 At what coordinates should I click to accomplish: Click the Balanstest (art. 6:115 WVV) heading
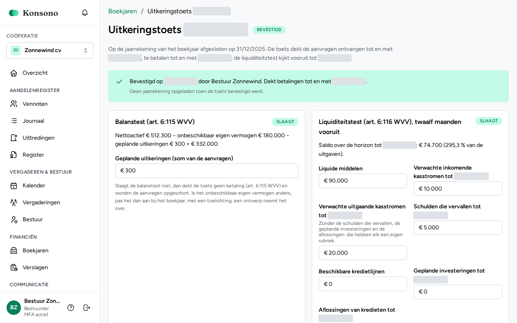[155, 122]
